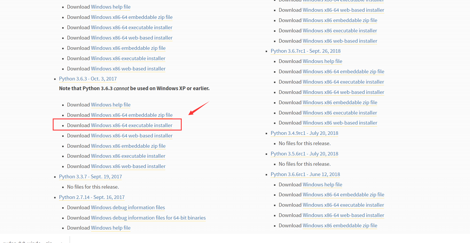Open Windows help file under Python 3.6.3
This screenshot has height=243, width=470.
pos(111,105)
